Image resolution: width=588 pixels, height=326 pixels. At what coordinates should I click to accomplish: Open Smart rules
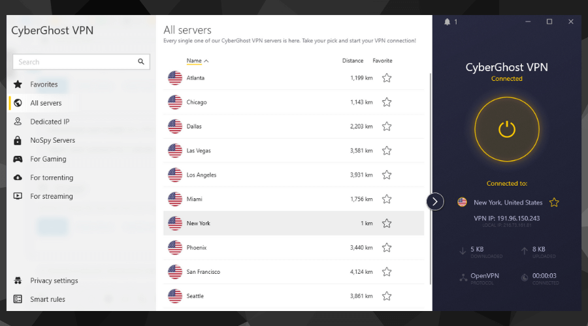click(48, 299)
